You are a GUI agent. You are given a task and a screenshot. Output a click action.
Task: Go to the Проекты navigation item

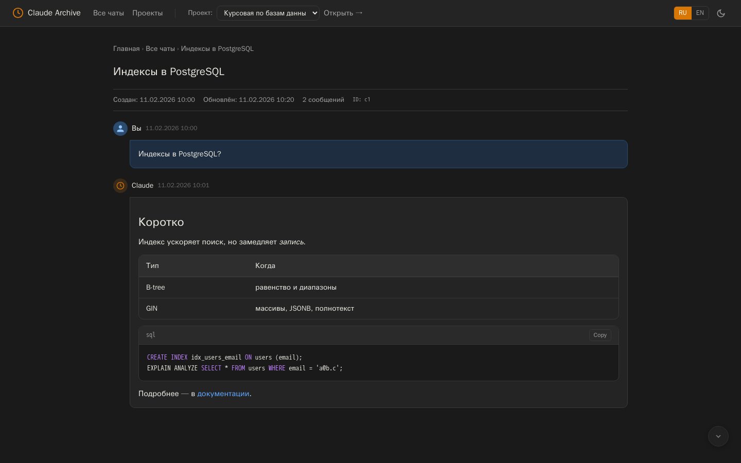148,13
